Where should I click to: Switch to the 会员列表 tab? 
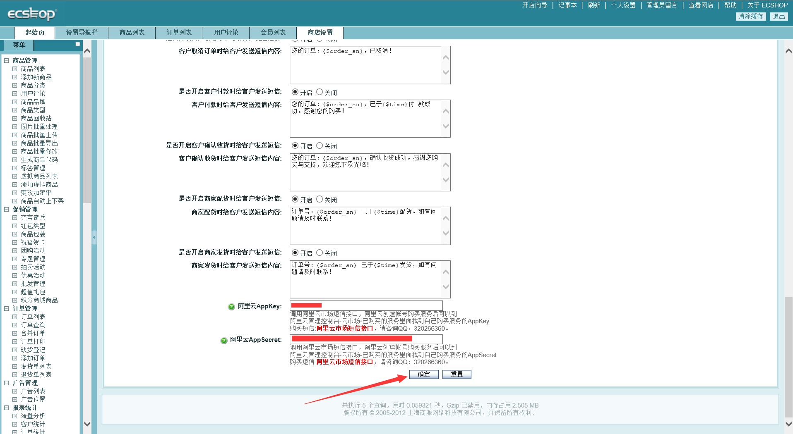click(x=273, y=33)
